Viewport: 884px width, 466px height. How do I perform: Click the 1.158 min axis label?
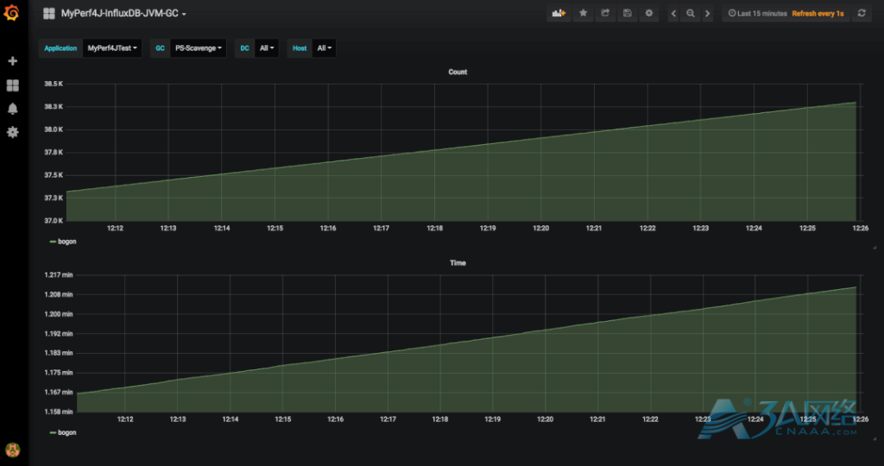click(59, 412)
